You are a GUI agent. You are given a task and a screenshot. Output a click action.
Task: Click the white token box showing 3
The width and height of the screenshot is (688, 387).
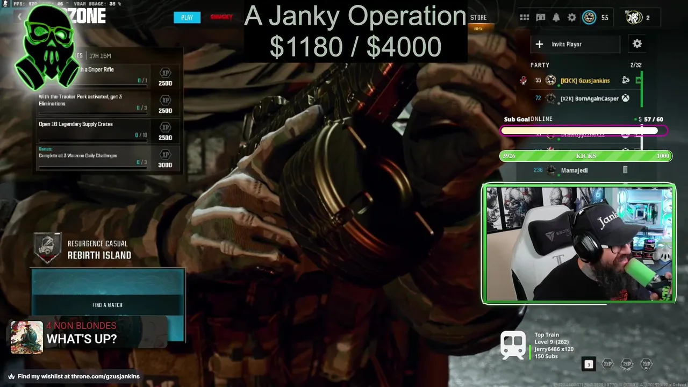tap(589, 364)
